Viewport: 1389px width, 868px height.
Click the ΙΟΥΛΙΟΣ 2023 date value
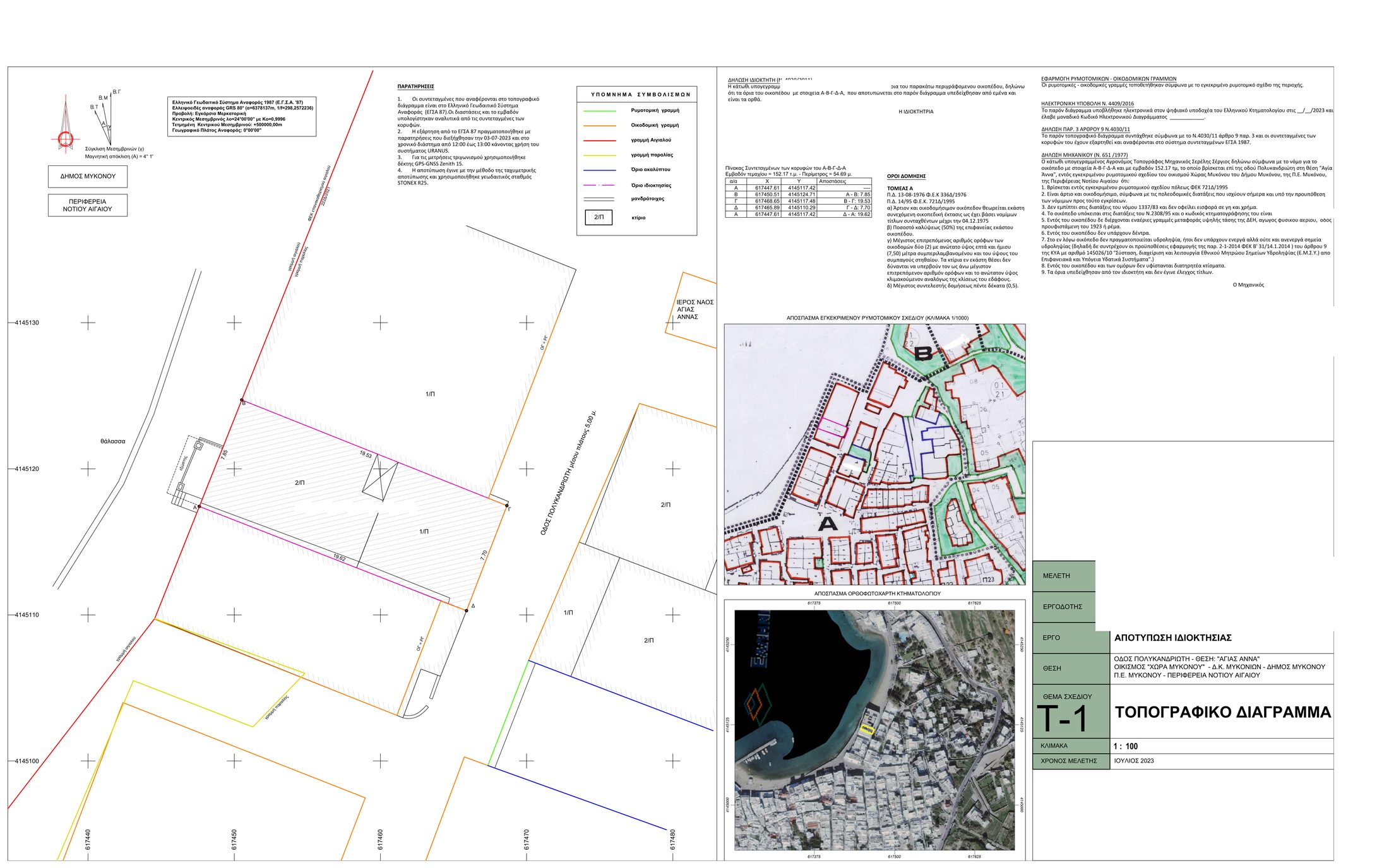click(x=1134, y=761)
